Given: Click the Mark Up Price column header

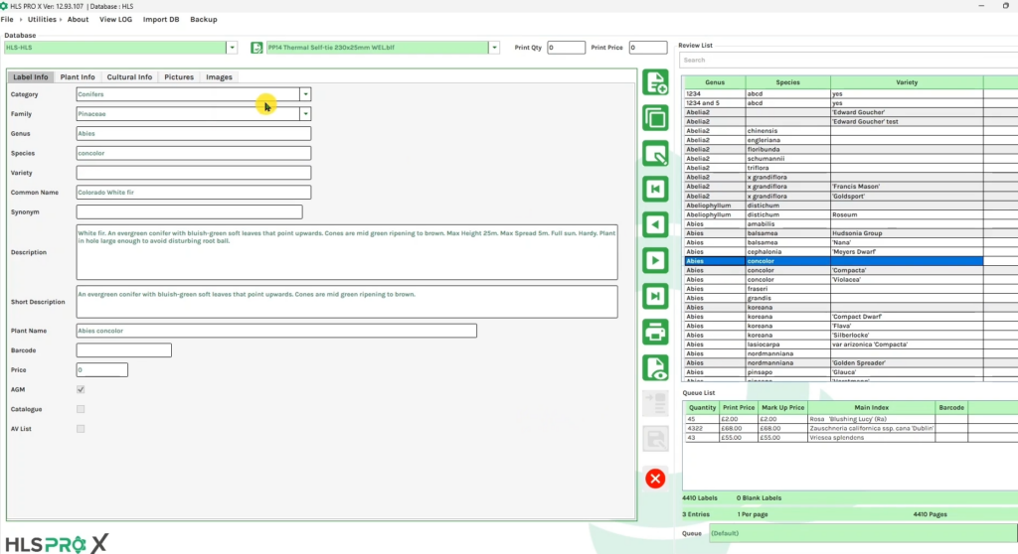Looking at the screenshot, I should pyautogui.click(x=782, y=407).
